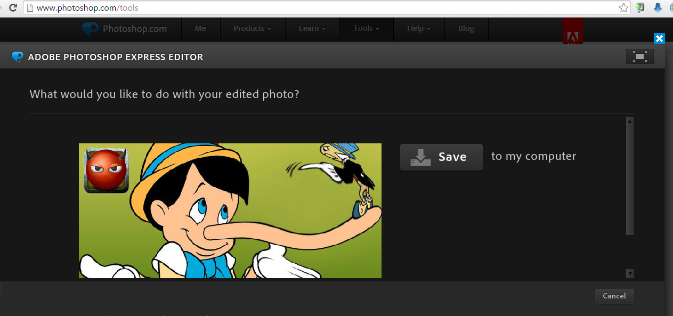Open the Help dropdown menu

click(419, 29)
